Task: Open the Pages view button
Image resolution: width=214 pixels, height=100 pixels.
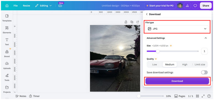Action: tap(180, 96)
